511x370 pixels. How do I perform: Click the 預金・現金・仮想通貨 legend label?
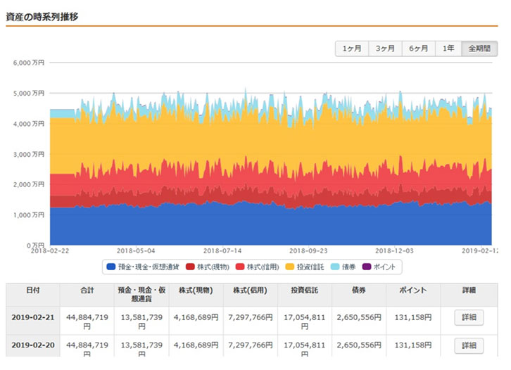[149, 267]
